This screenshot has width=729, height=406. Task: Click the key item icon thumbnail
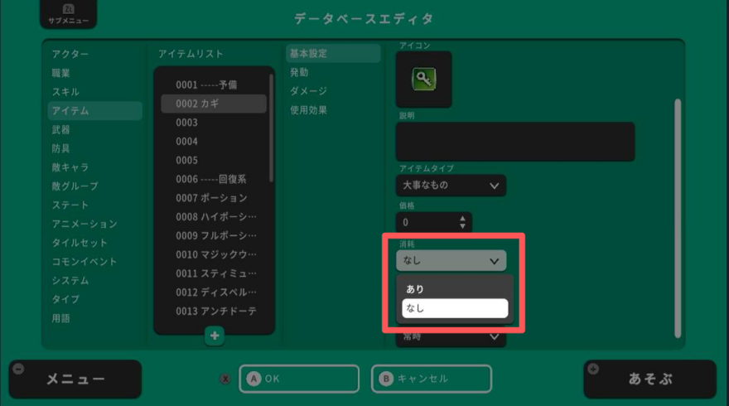pos(423,80)
